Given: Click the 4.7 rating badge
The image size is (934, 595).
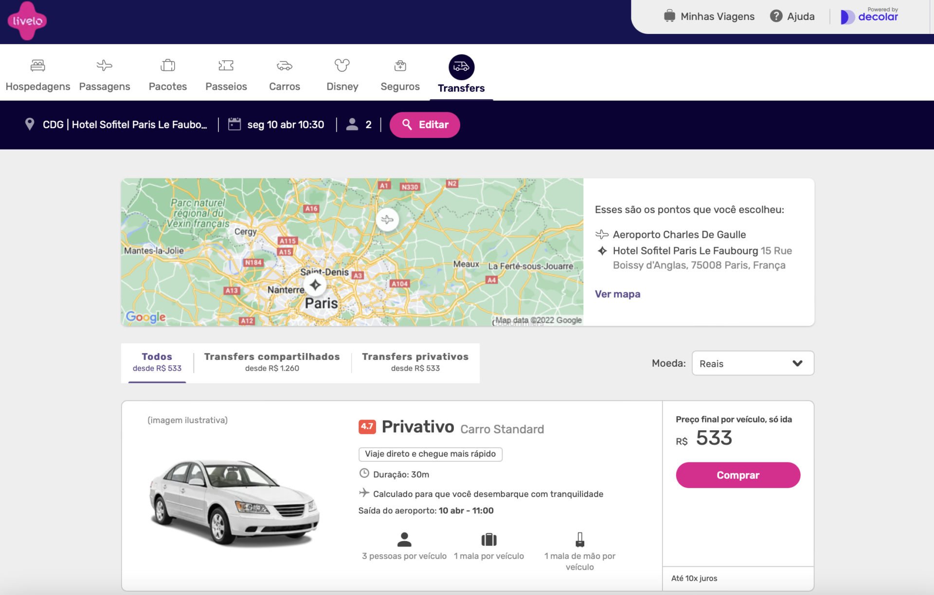Looking at the screenshot, I should click(367, 426).
